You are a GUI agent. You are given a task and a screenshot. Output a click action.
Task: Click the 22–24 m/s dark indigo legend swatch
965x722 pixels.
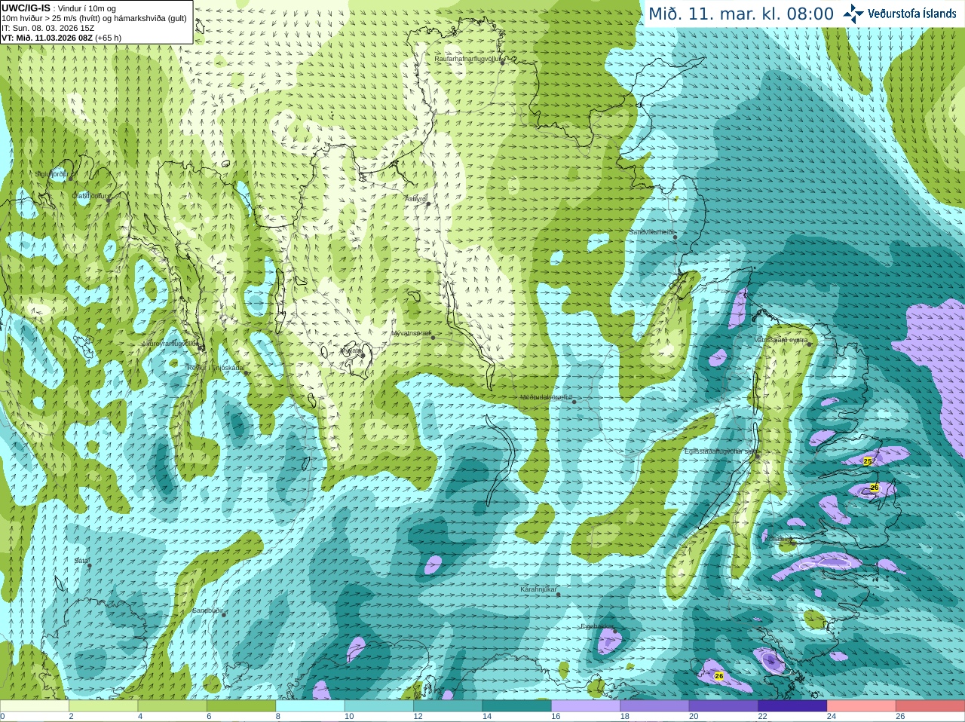(792, 706)
